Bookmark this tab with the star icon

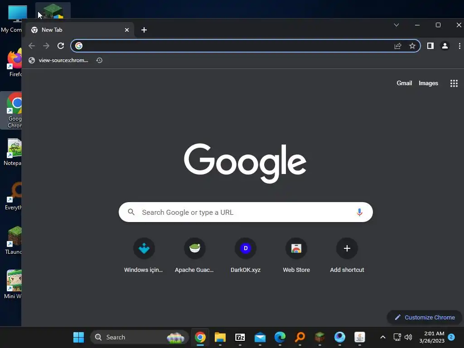click(412, 46)
